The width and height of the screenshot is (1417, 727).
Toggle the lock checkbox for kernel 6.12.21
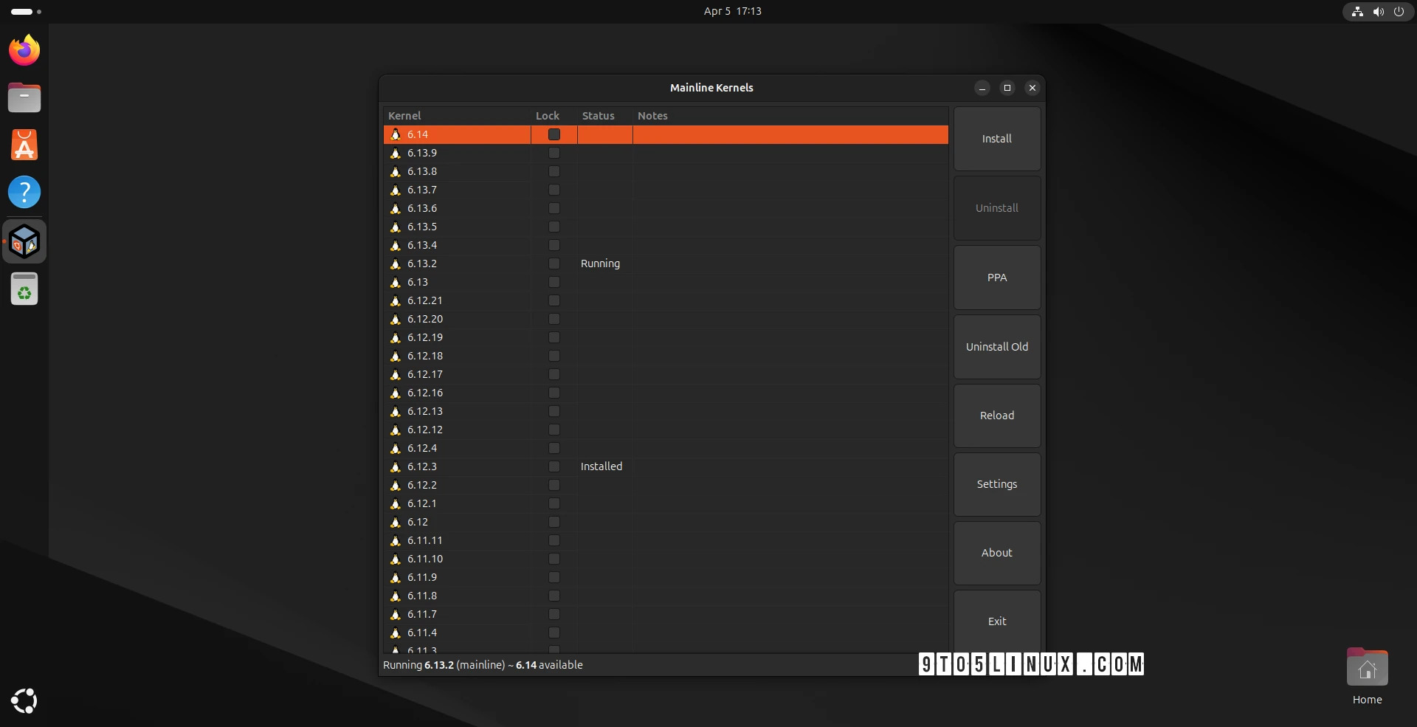point(554,300)
